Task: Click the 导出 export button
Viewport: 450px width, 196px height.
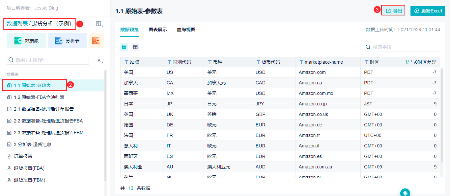Action: (393, 11)
